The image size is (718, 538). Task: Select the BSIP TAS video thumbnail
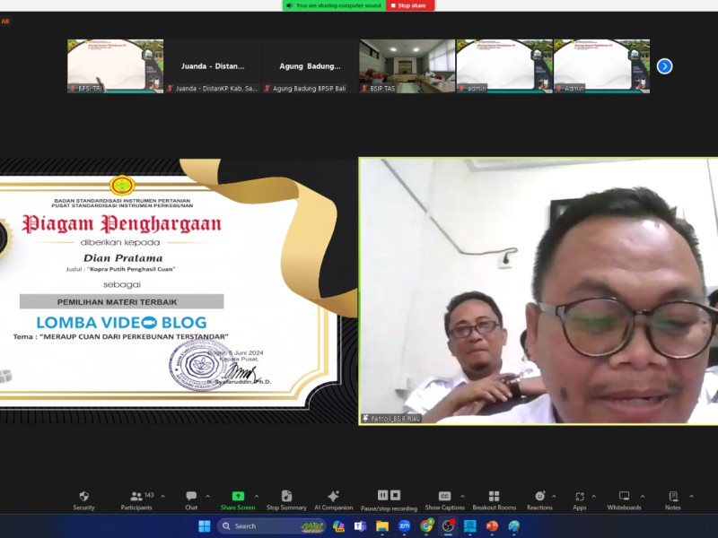(x=407, y=65)
